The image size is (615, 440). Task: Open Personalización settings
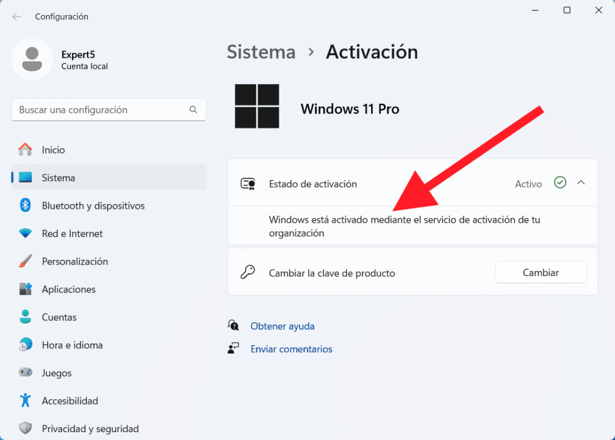(75, 261)
